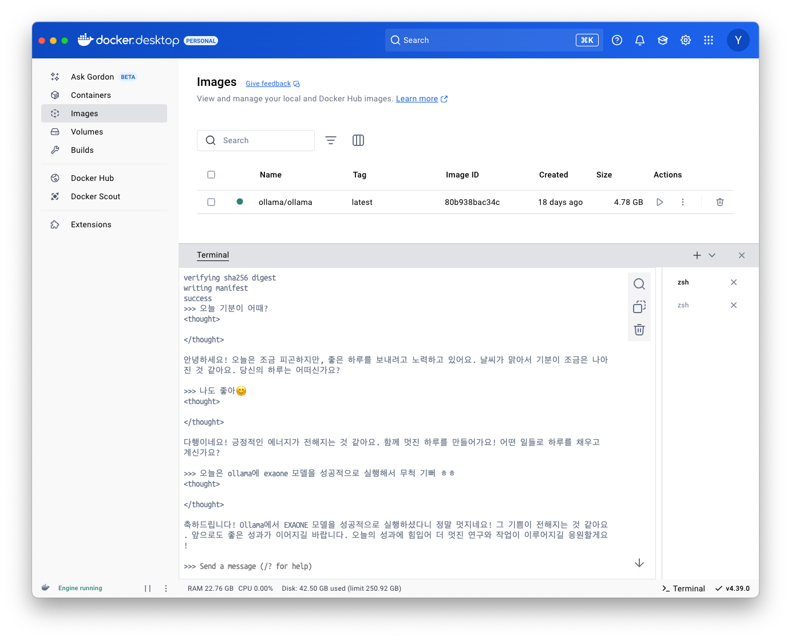Click Engine running status
The height and width of the screenshot is (640, 791).
click(x=80, y=588)
